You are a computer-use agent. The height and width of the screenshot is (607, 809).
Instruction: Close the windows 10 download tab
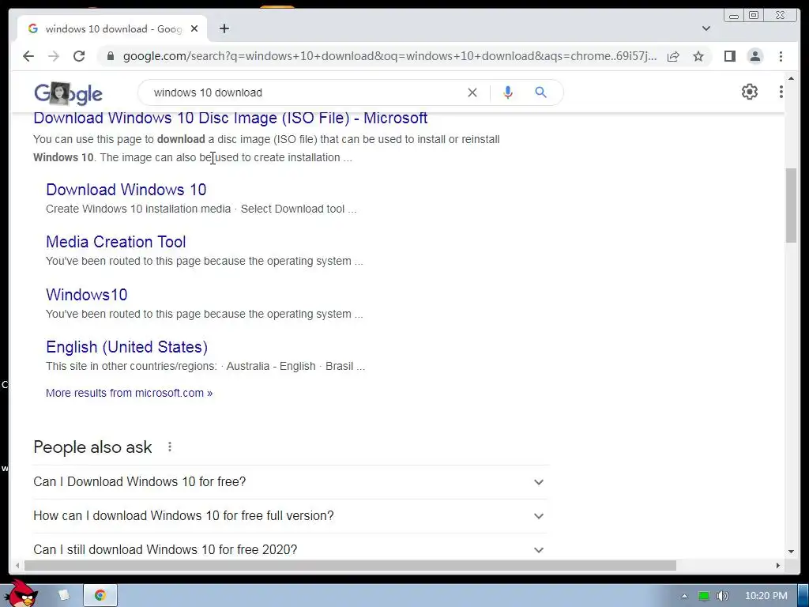(194, 29)
